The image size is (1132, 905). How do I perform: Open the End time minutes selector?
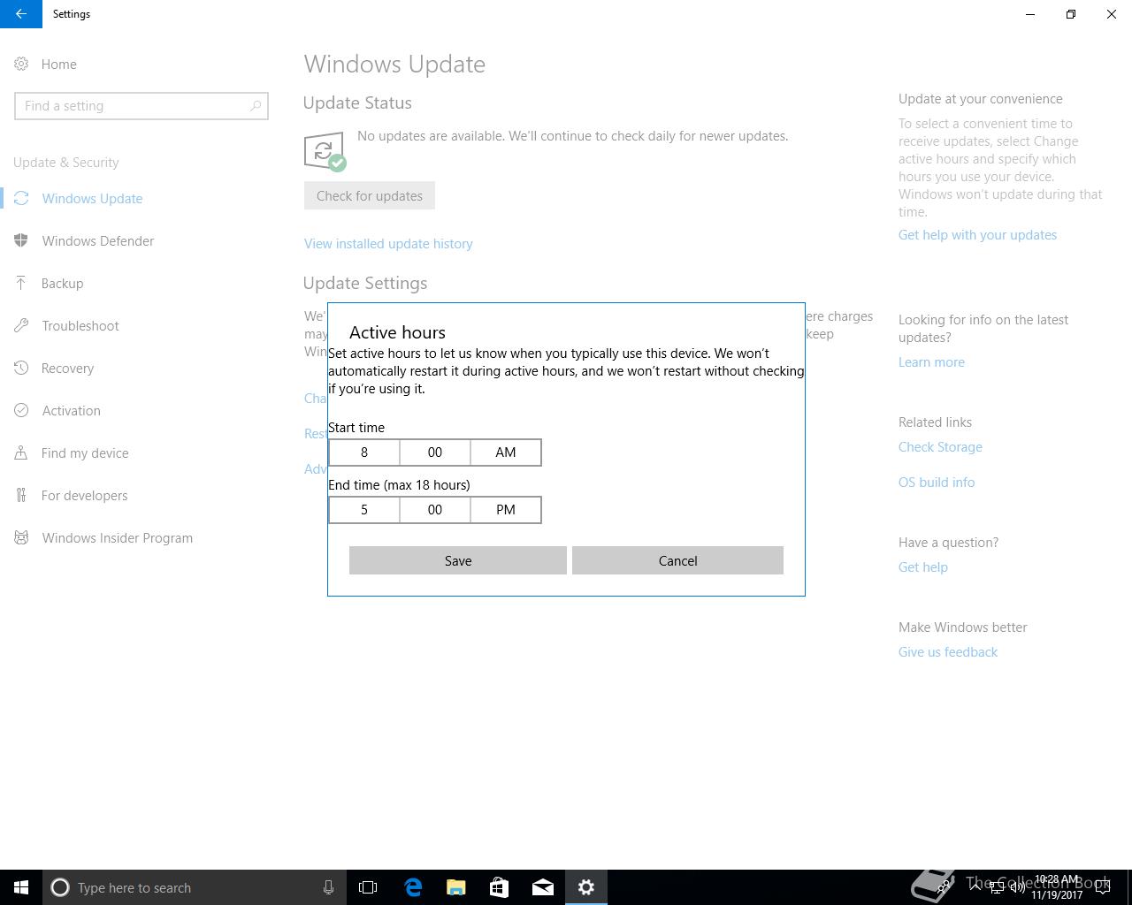pyautogui.click(x=435, y=510)
